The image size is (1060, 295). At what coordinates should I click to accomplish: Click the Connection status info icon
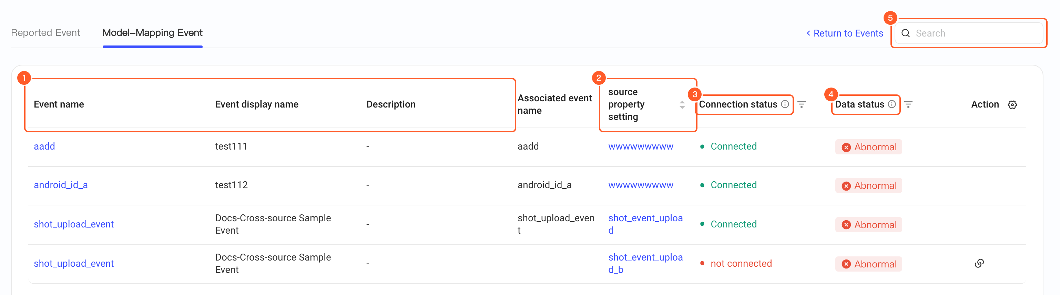click(x=785, y=104)
